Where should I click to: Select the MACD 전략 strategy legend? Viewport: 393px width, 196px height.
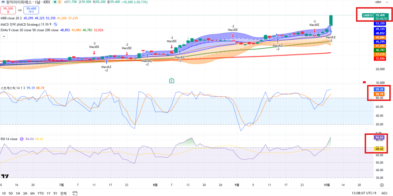pos(26,24)
